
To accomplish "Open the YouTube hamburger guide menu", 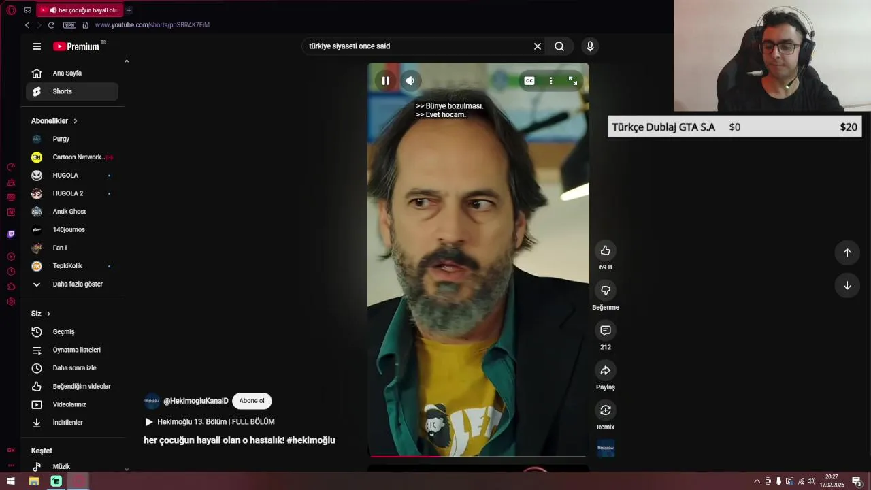I will click(37, 46).
